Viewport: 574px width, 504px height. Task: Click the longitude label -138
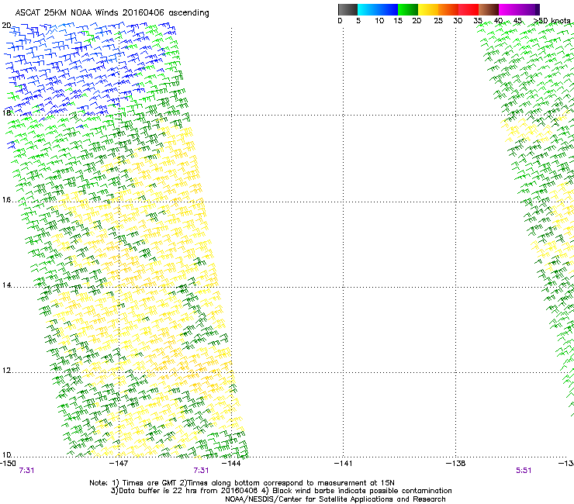(x=456, y=464)
